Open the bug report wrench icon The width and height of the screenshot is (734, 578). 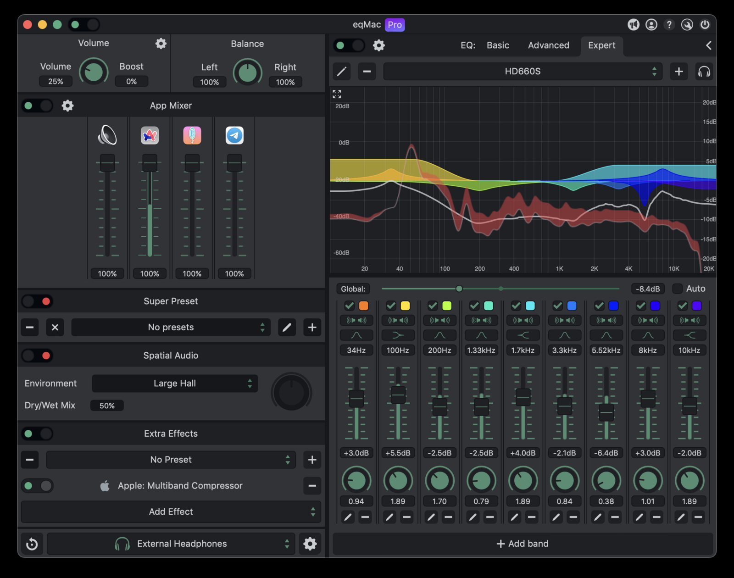[x=687, y=25]
